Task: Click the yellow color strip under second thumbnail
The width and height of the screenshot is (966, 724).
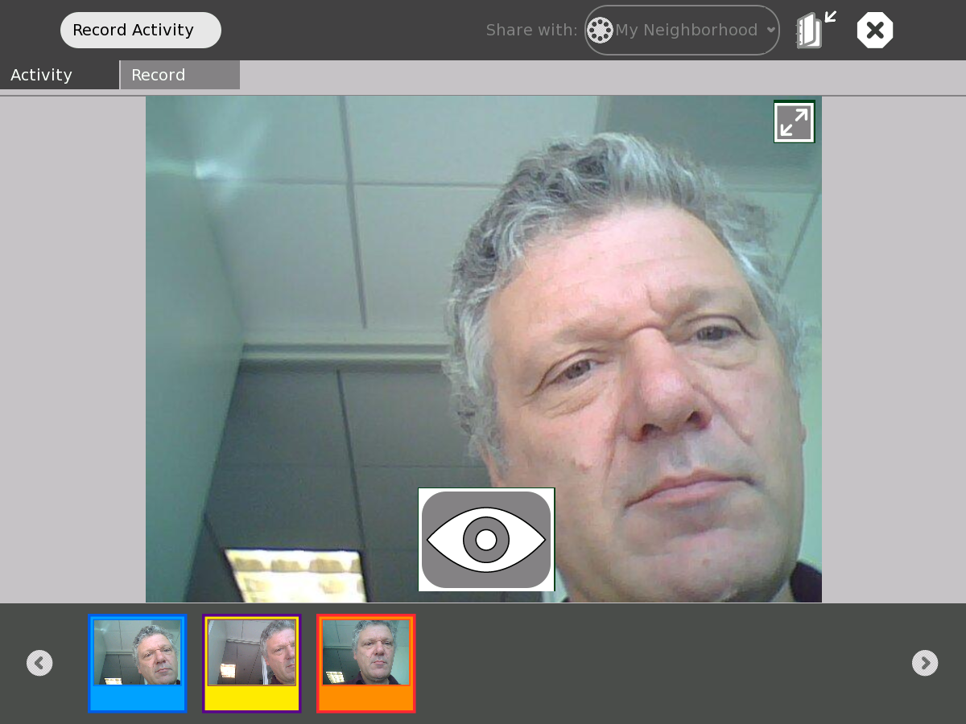Action: tap(252, 697)
